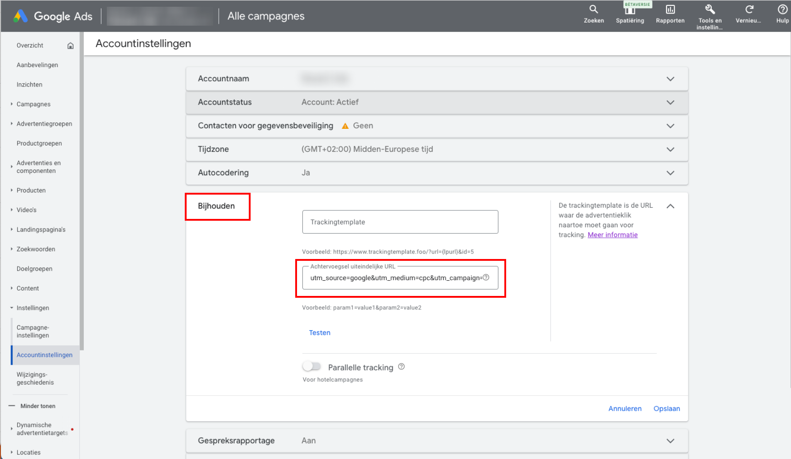This screenshot has width=791, height=459.
Task: Open Inzichten in the sidebar
Action: coord(29,85)
